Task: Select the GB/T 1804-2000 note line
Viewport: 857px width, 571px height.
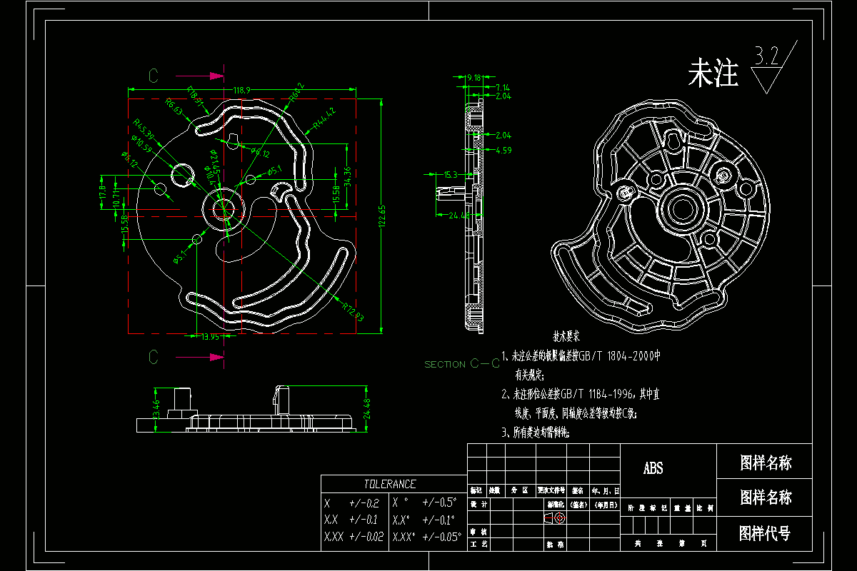Action: (x=581, y=355)
